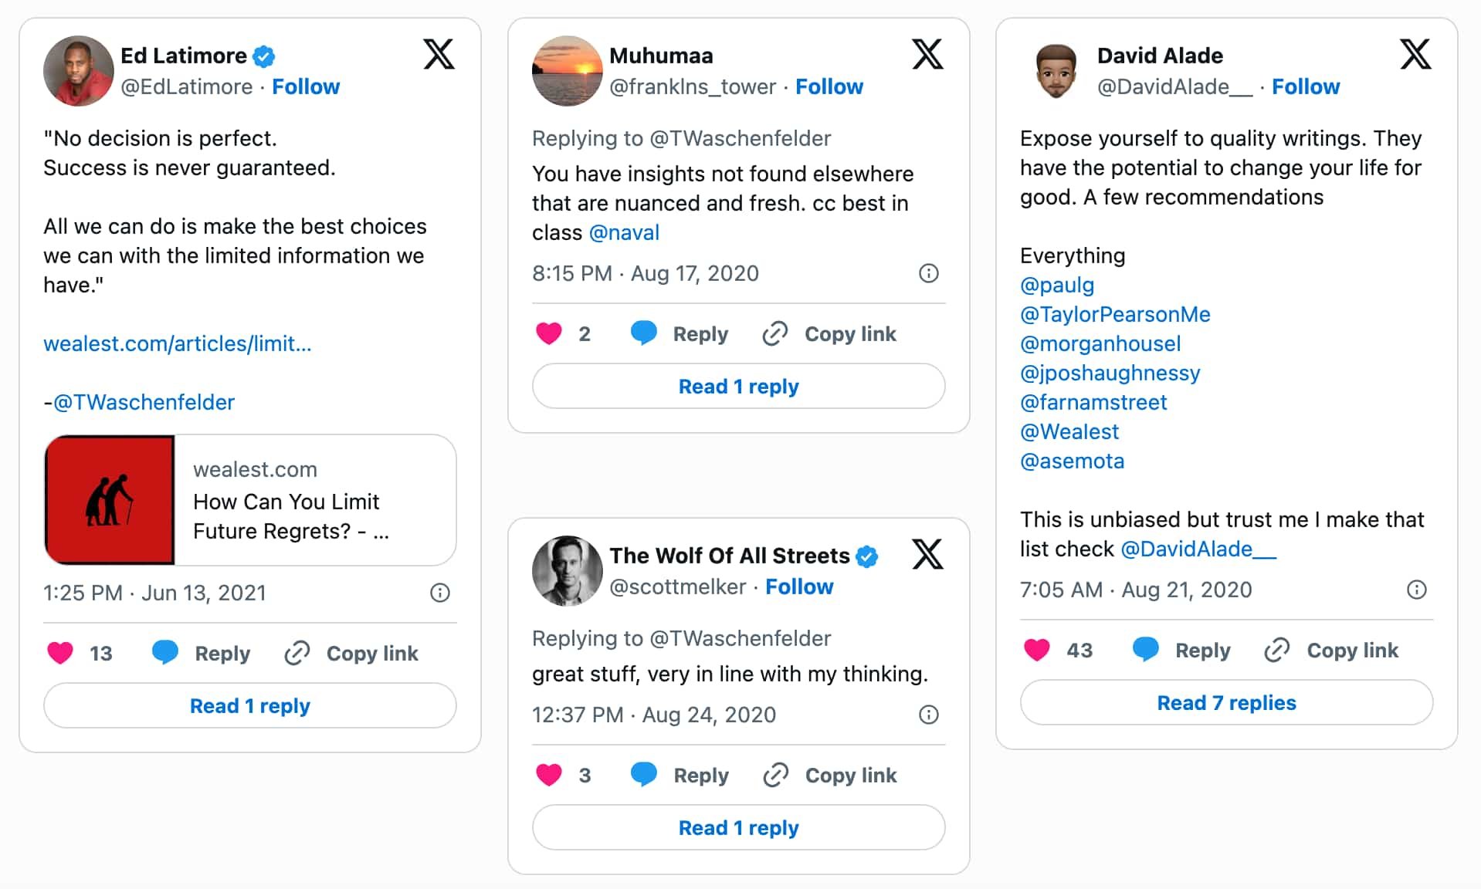
Task: Click the info icon on Muhumaa's tweet
Action: pos(928,273)
